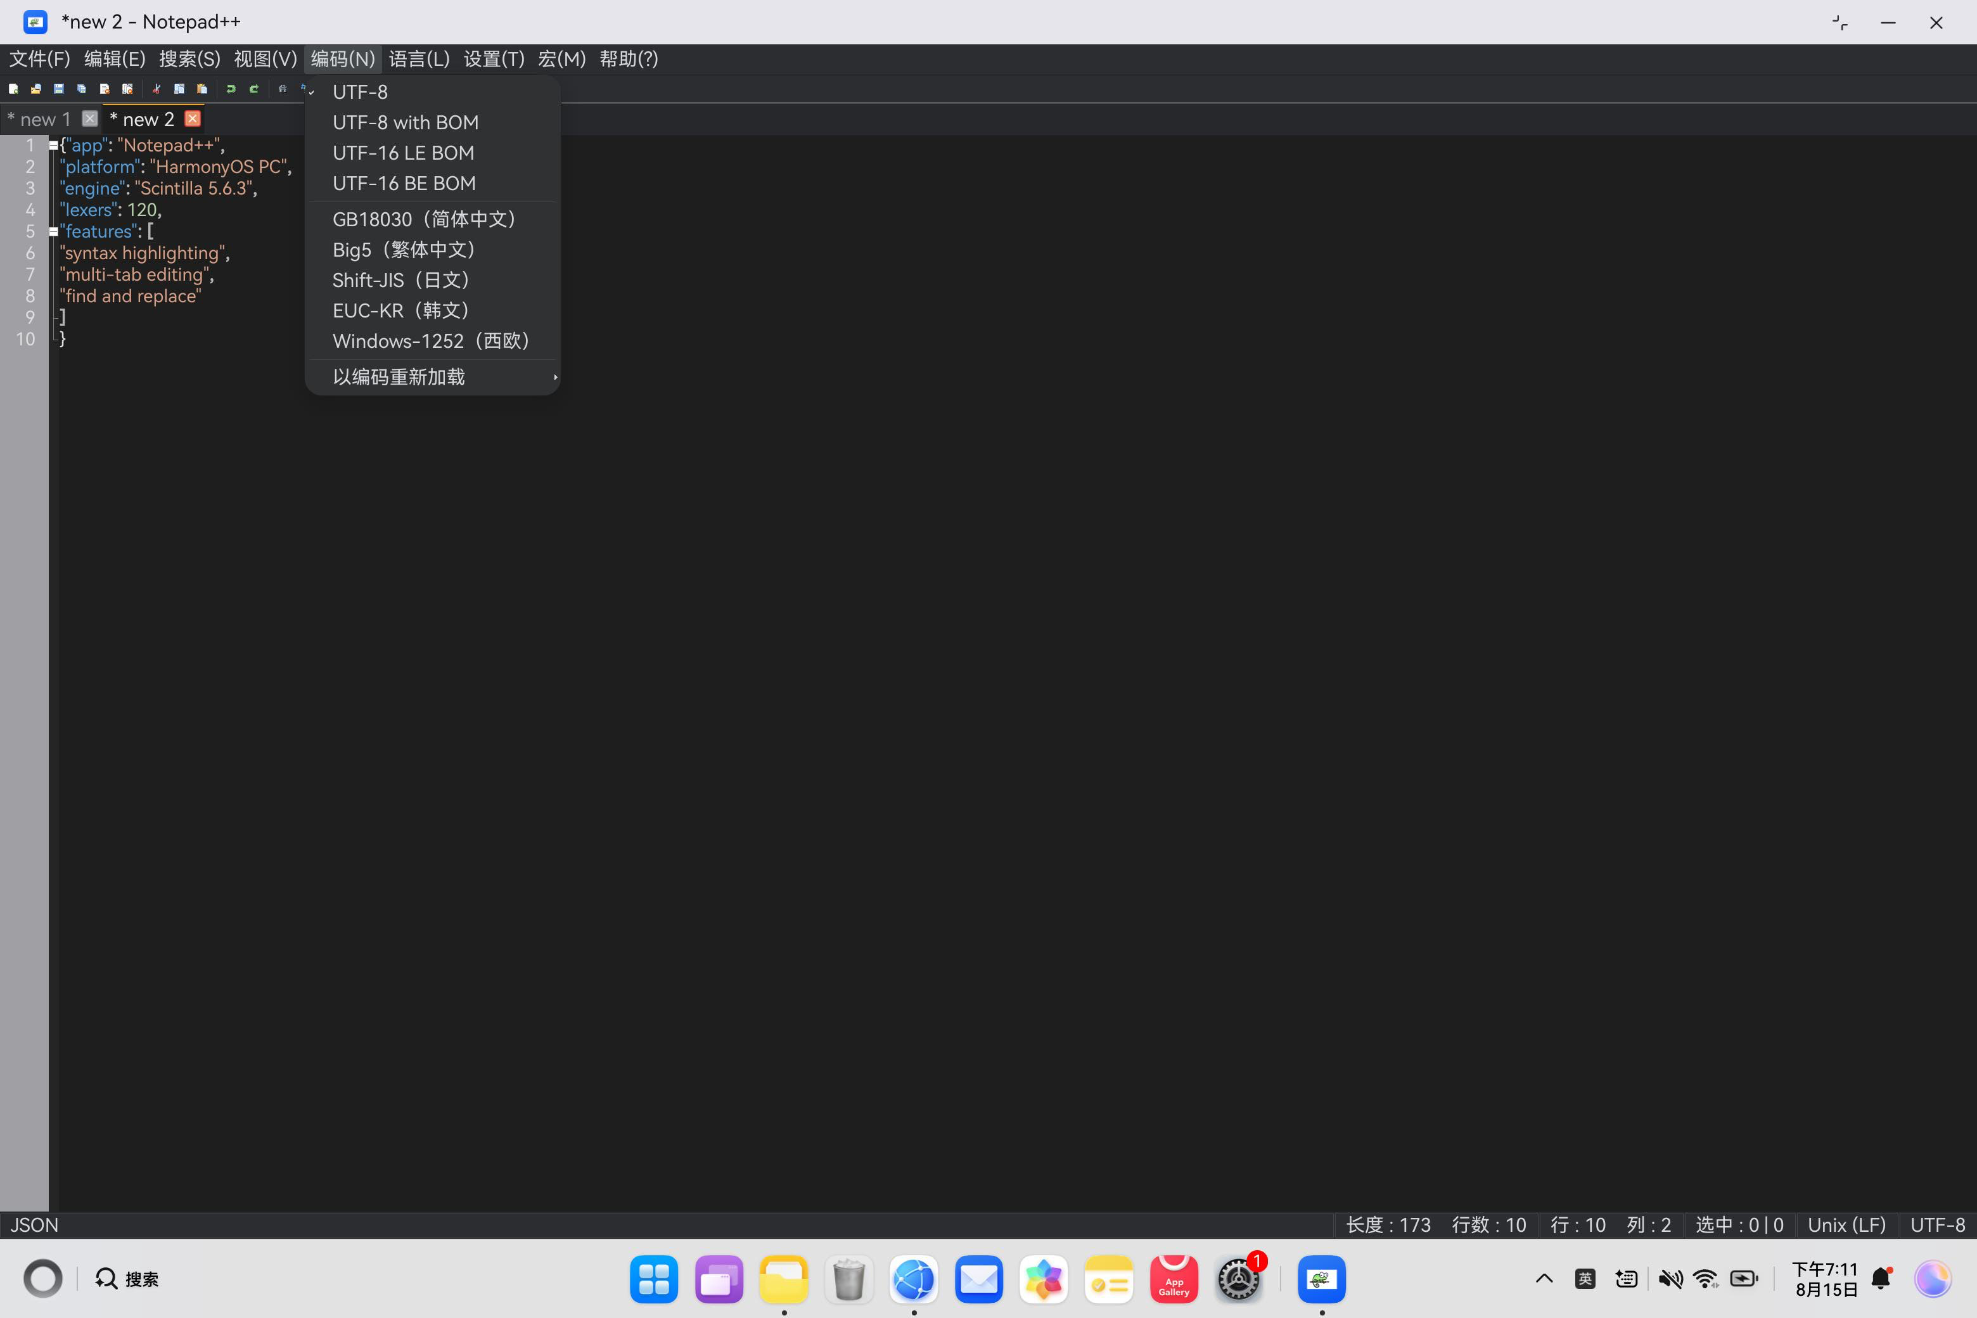Click the Paste clipboard toolbar icon
The width and height of the screenshot is (1977, 1318).
coord(202,88)
